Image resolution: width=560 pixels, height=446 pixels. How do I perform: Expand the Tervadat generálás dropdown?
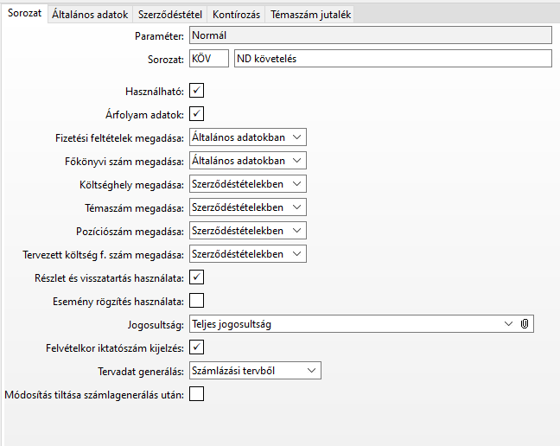point(311,371)
